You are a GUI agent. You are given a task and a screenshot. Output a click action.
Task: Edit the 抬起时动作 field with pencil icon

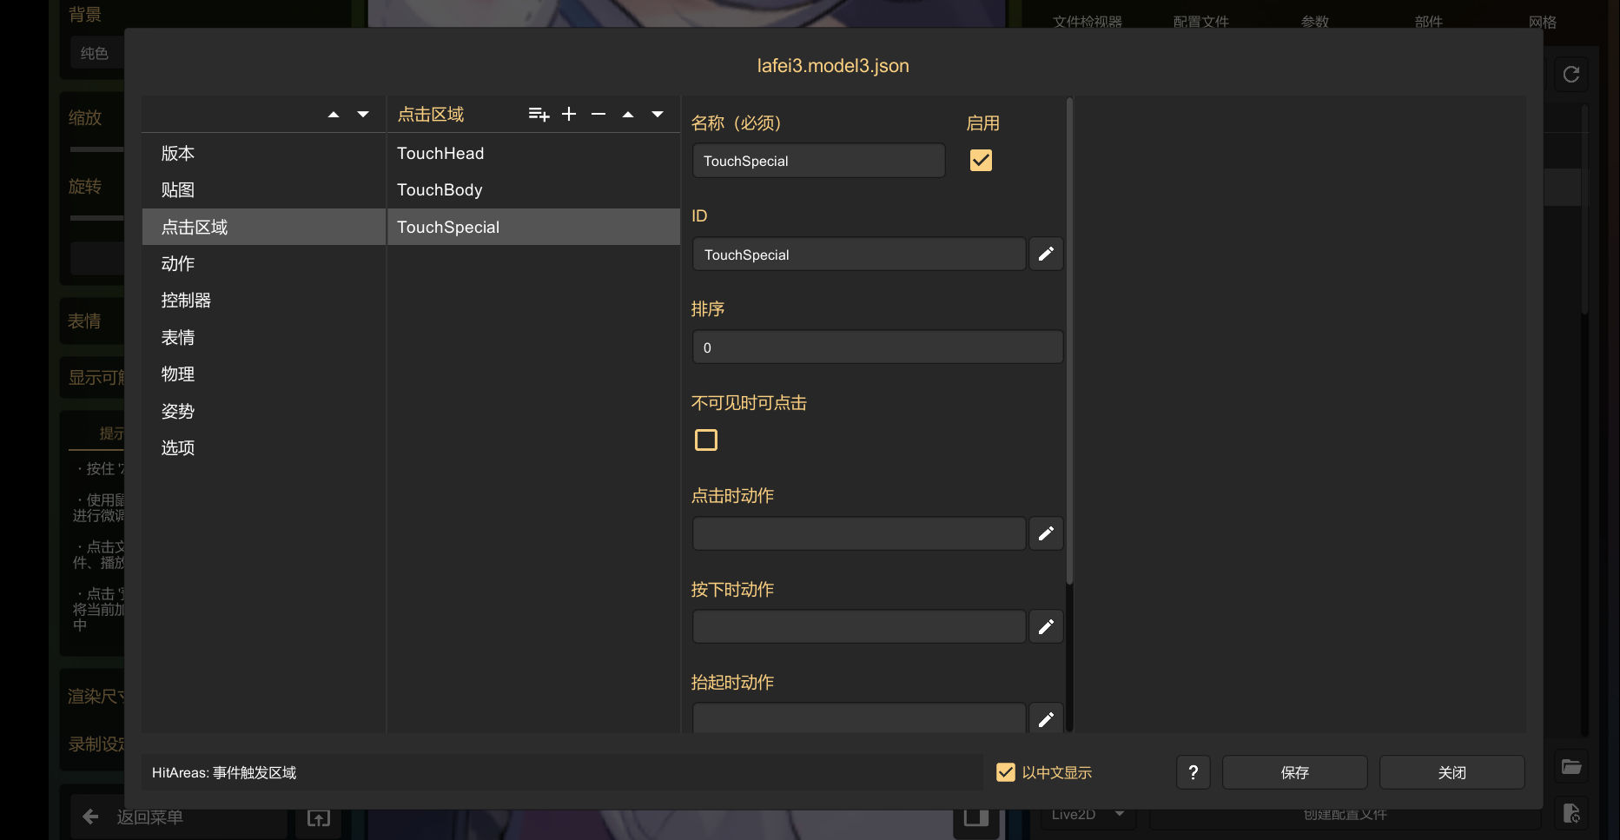[1046, 719]
